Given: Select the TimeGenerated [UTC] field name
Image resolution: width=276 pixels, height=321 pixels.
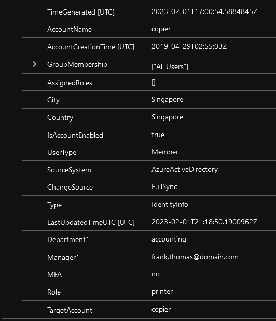Looking at the screenshot, I should click(x=81, y=12).
